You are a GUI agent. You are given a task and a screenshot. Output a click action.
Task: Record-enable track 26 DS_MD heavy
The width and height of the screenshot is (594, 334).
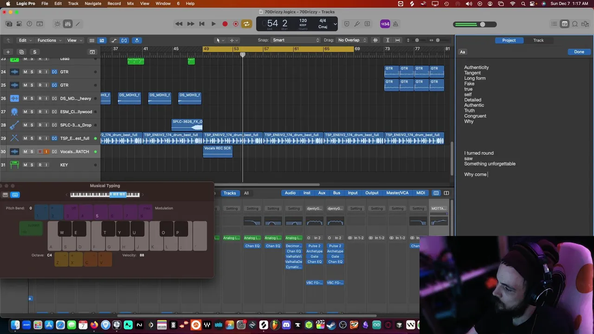[x=39, y=98]
